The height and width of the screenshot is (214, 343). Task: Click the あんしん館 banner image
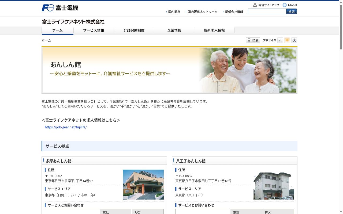point(169,70)
